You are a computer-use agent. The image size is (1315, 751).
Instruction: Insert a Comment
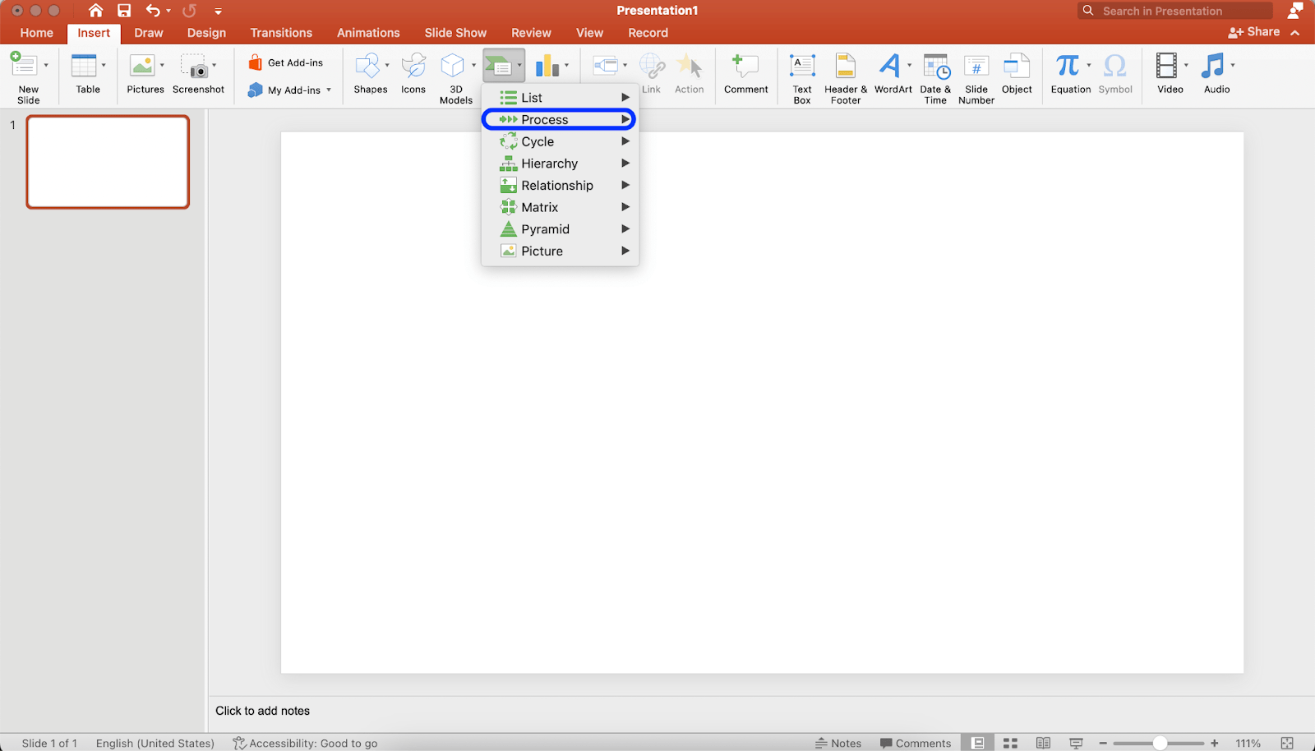745,74
